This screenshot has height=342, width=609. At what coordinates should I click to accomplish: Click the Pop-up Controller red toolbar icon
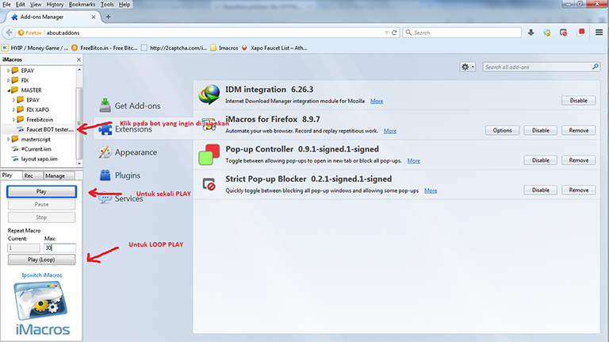580,33
